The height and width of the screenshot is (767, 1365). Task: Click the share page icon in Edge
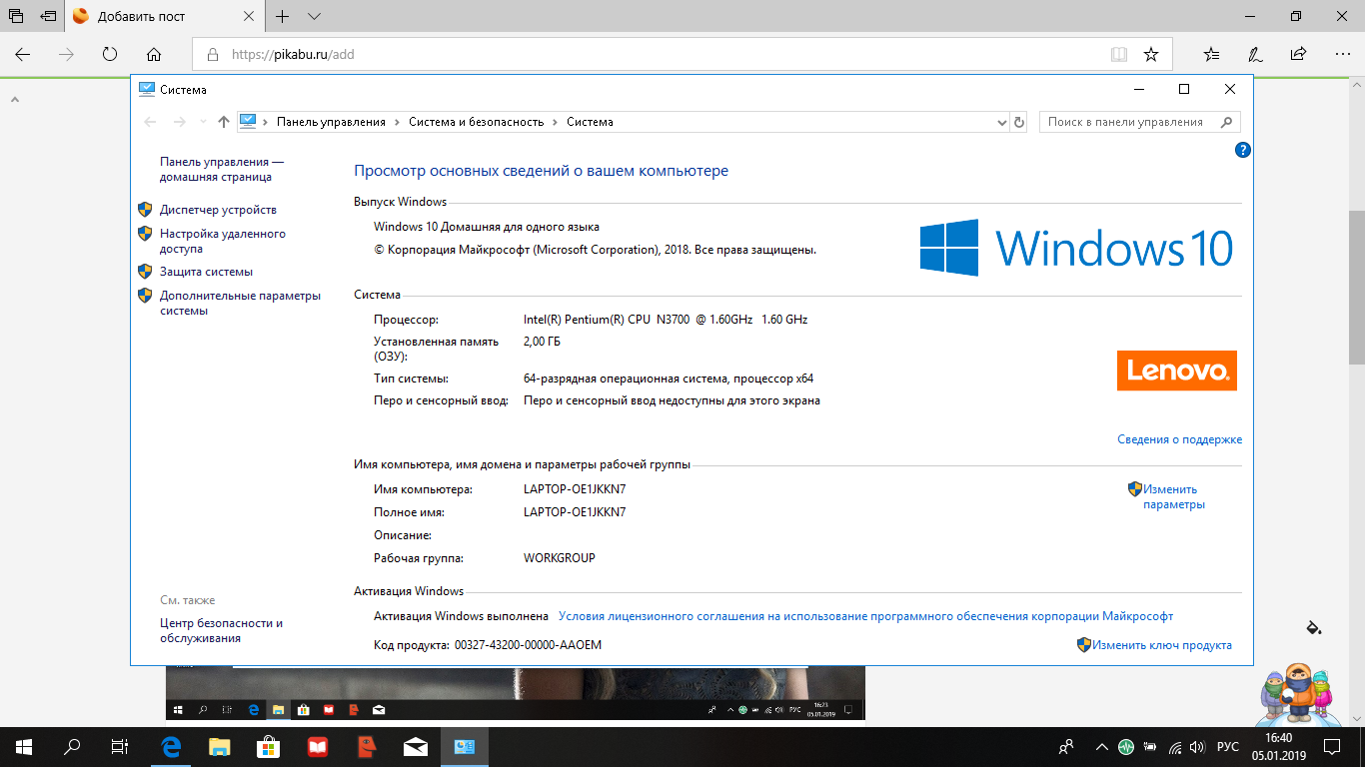(x=1298, y=54)
